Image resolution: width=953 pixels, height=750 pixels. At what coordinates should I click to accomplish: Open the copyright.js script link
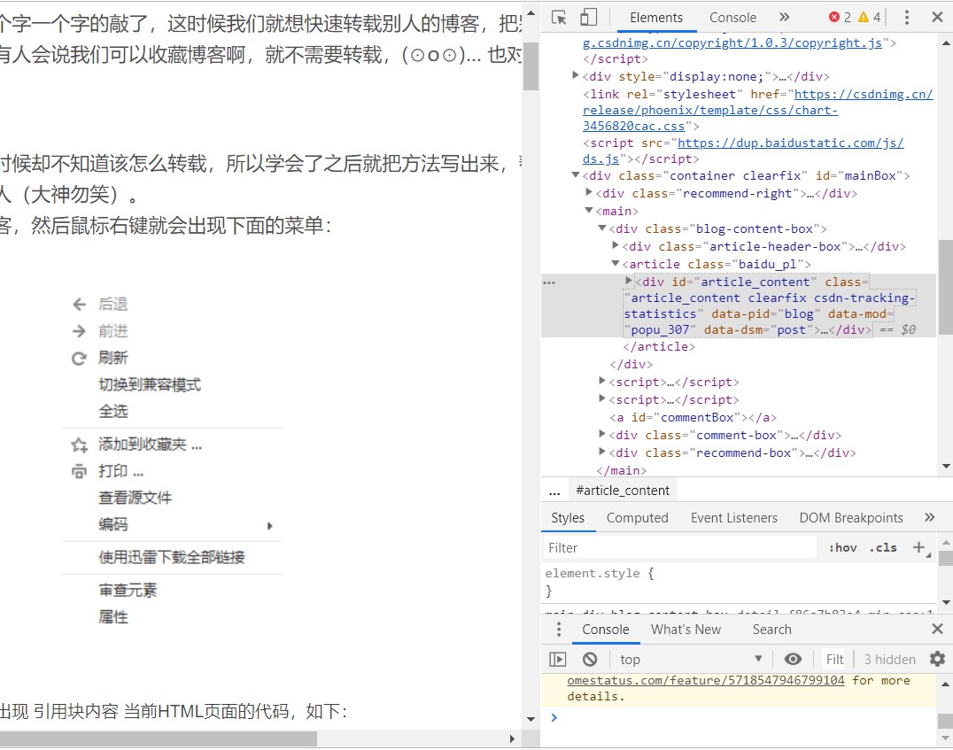[x=732, y=43]
